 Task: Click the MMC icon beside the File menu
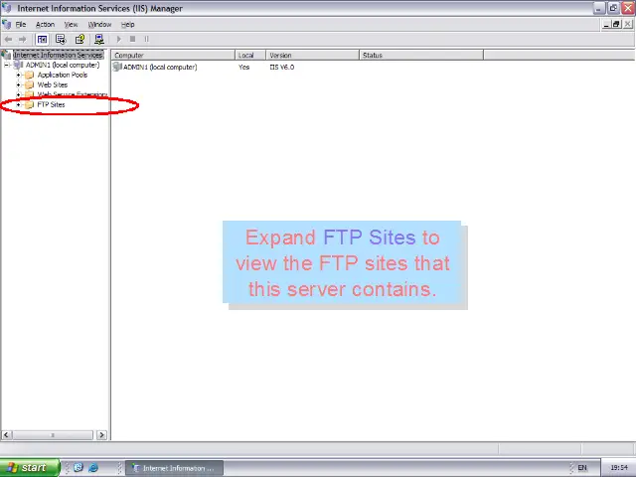(x=7, y=24)
